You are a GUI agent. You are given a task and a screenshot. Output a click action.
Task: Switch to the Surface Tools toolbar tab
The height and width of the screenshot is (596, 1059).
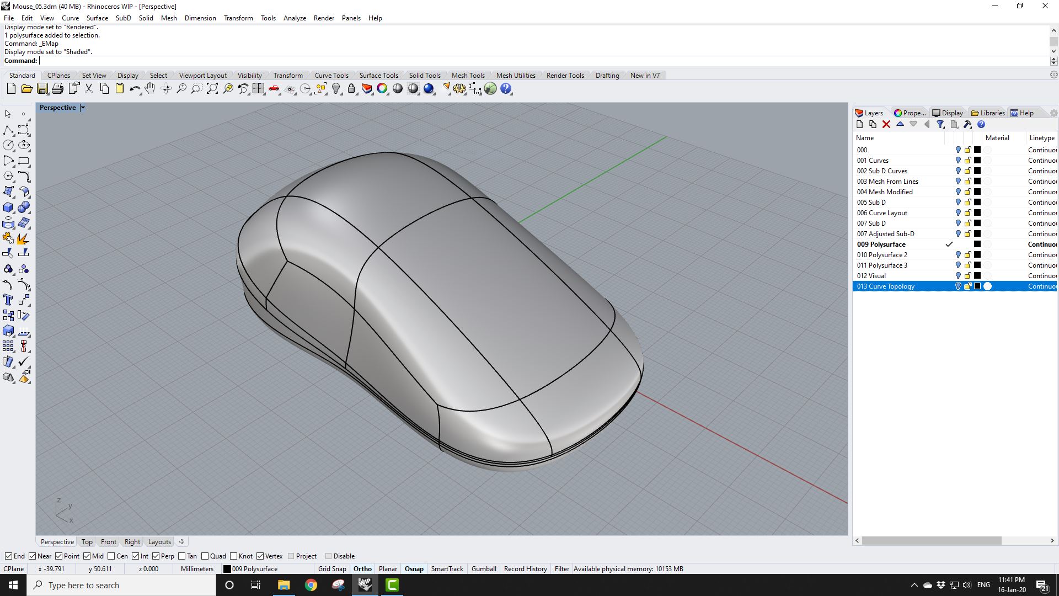tap(378, 76)
